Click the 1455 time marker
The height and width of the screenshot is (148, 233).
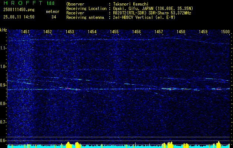pos(114,31)
